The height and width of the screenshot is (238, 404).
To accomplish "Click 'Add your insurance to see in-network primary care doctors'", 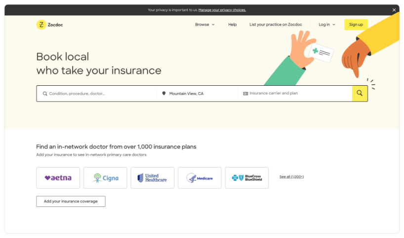I will [91, 155].
